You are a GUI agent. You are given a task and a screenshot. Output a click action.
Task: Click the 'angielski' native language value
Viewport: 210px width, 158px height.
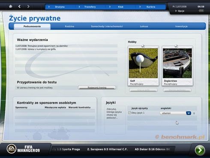click(166, 108)
